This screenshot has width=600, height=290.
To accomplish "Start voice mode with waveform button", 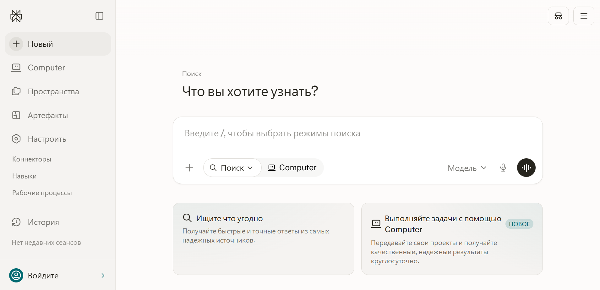I will click(x=526, y=168).
